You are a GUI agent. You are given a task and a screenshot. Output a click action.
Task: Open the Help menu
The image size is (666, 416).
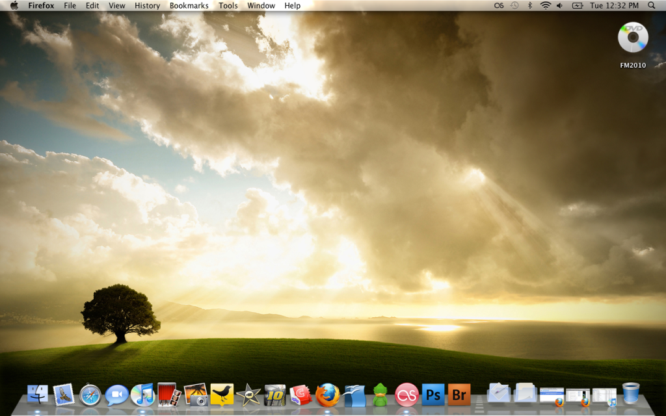pyautogui.click(x=292, y=5)
